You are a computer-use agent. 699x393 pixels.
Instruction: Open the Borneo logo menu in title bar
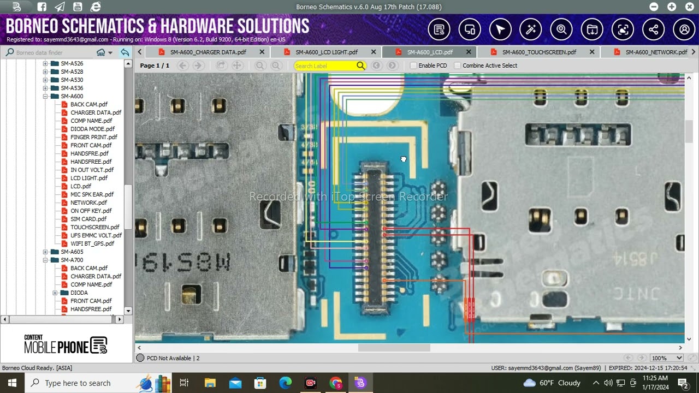click(x=16, y=7)
